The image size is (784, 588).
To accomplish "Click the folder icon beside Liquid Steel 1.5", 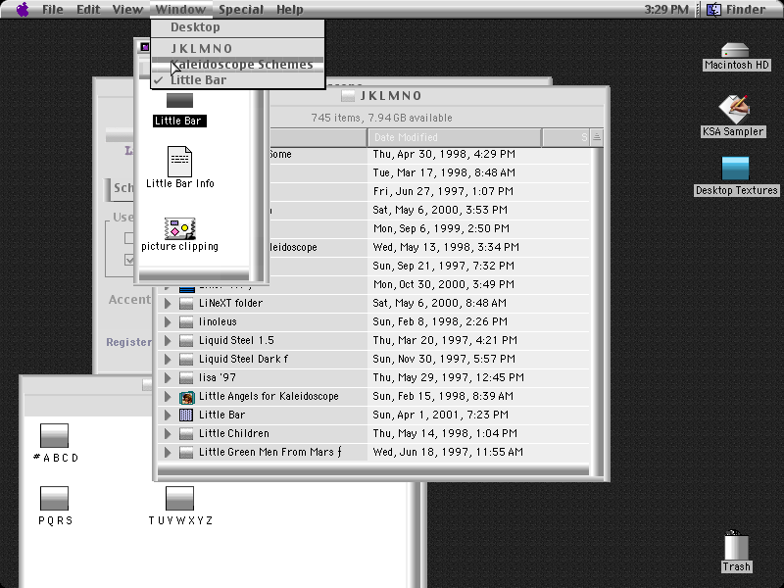I will [186, 340].
